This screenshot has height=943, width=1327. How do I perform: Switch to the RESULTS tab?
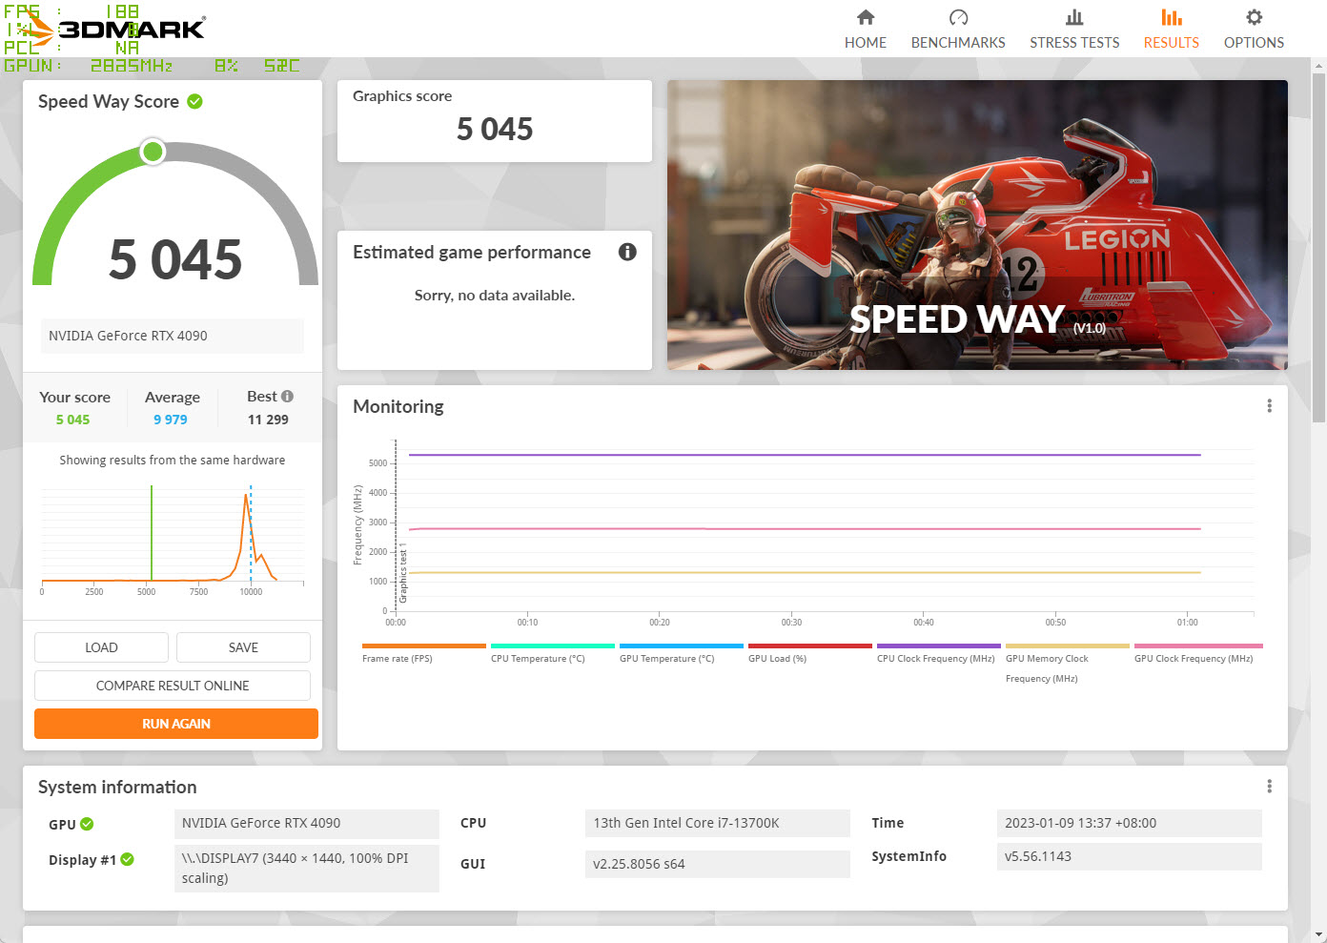point(1171,29)
